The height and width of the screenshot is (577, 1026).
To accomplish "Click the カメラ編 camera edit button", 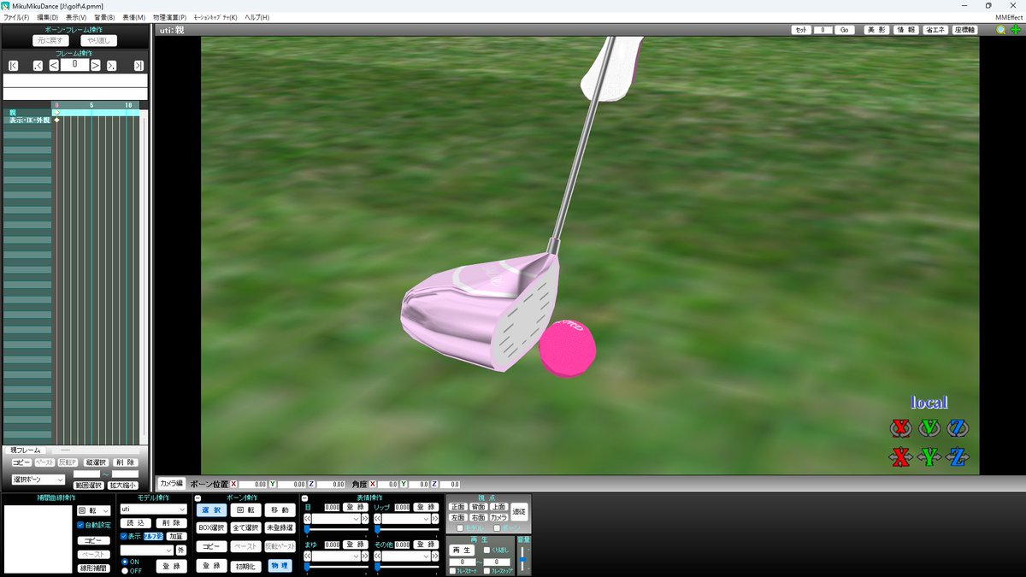I will [171, 483].
